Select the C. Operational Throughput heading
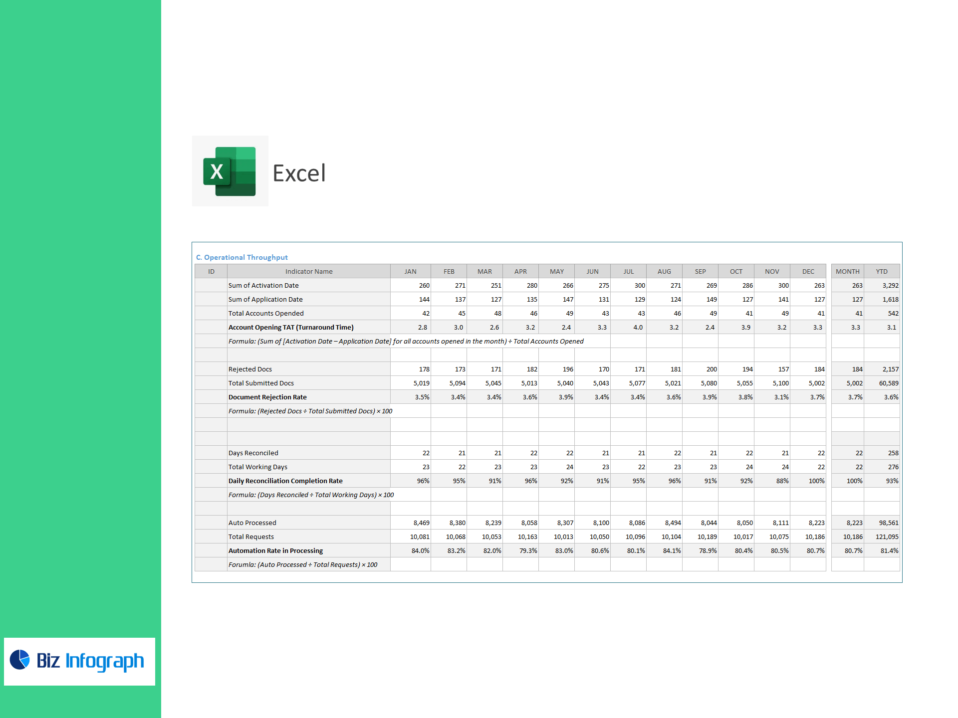 pos(242,257)
